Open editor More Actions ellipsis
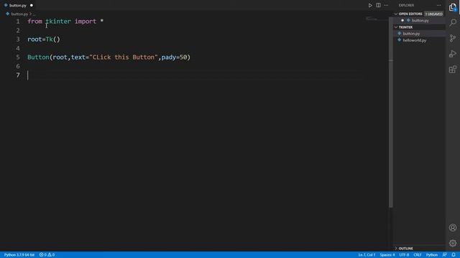The width and height of the screenshot is (460, 258). [x=386, y=5]
